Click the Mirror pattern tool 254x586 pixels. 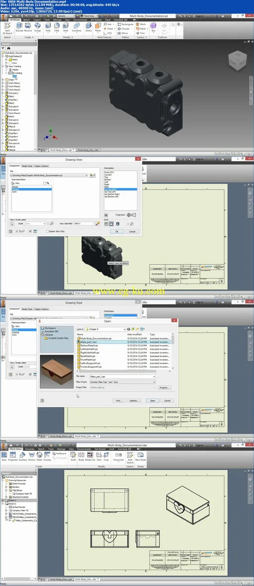[x=123, y=33]
